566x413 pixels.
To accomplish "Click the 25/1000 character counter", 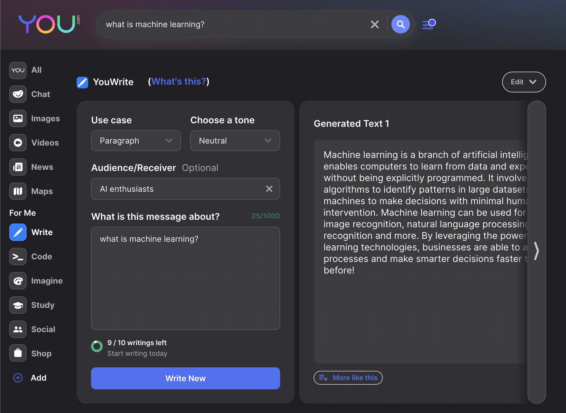I will (266, 216).
